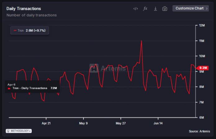216x139 pixels.
Task: Click the fx formula icon
Action: click(145, 9)
